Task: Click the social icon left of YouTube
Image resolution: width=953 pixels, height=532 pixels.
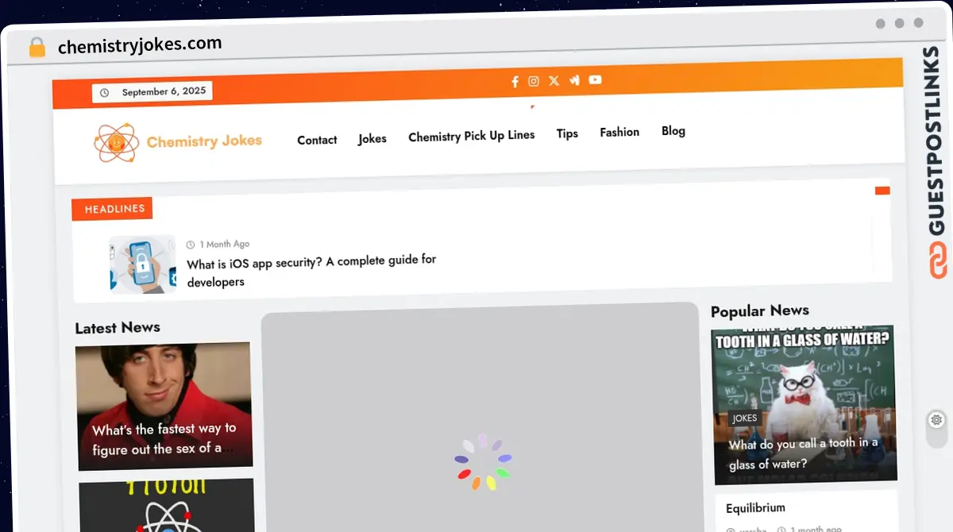Action: point(574,80)
